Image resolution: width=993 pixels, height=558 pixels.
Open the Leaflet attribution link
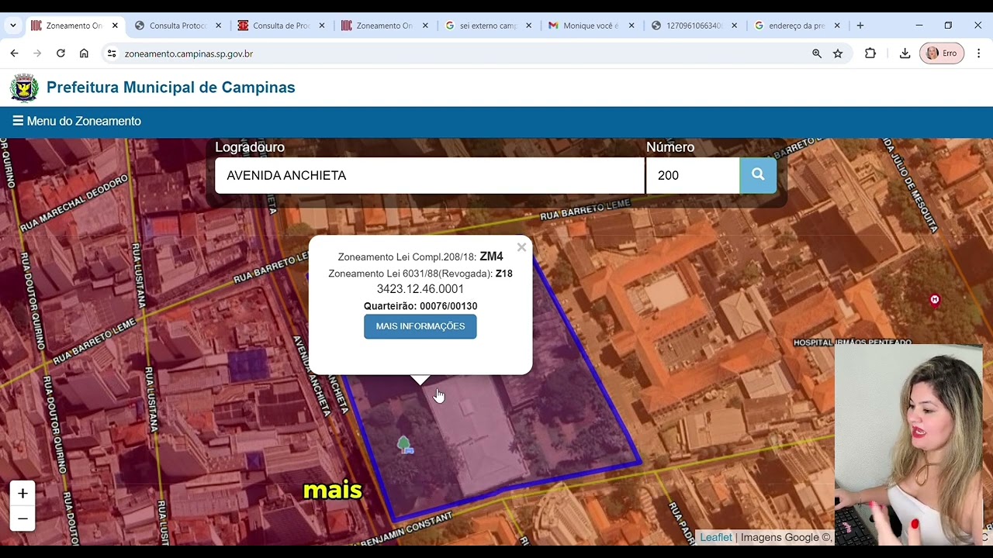pyautogui.click(x=715, y=537)
